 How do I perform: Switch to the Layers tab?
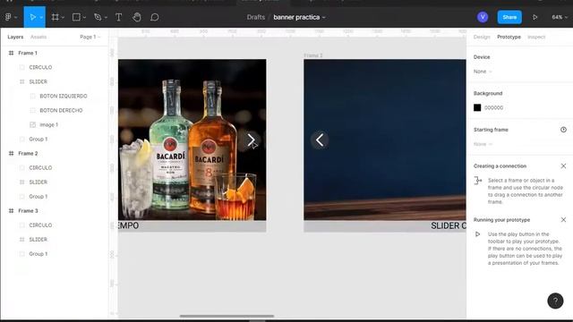[x=15, y=37]
